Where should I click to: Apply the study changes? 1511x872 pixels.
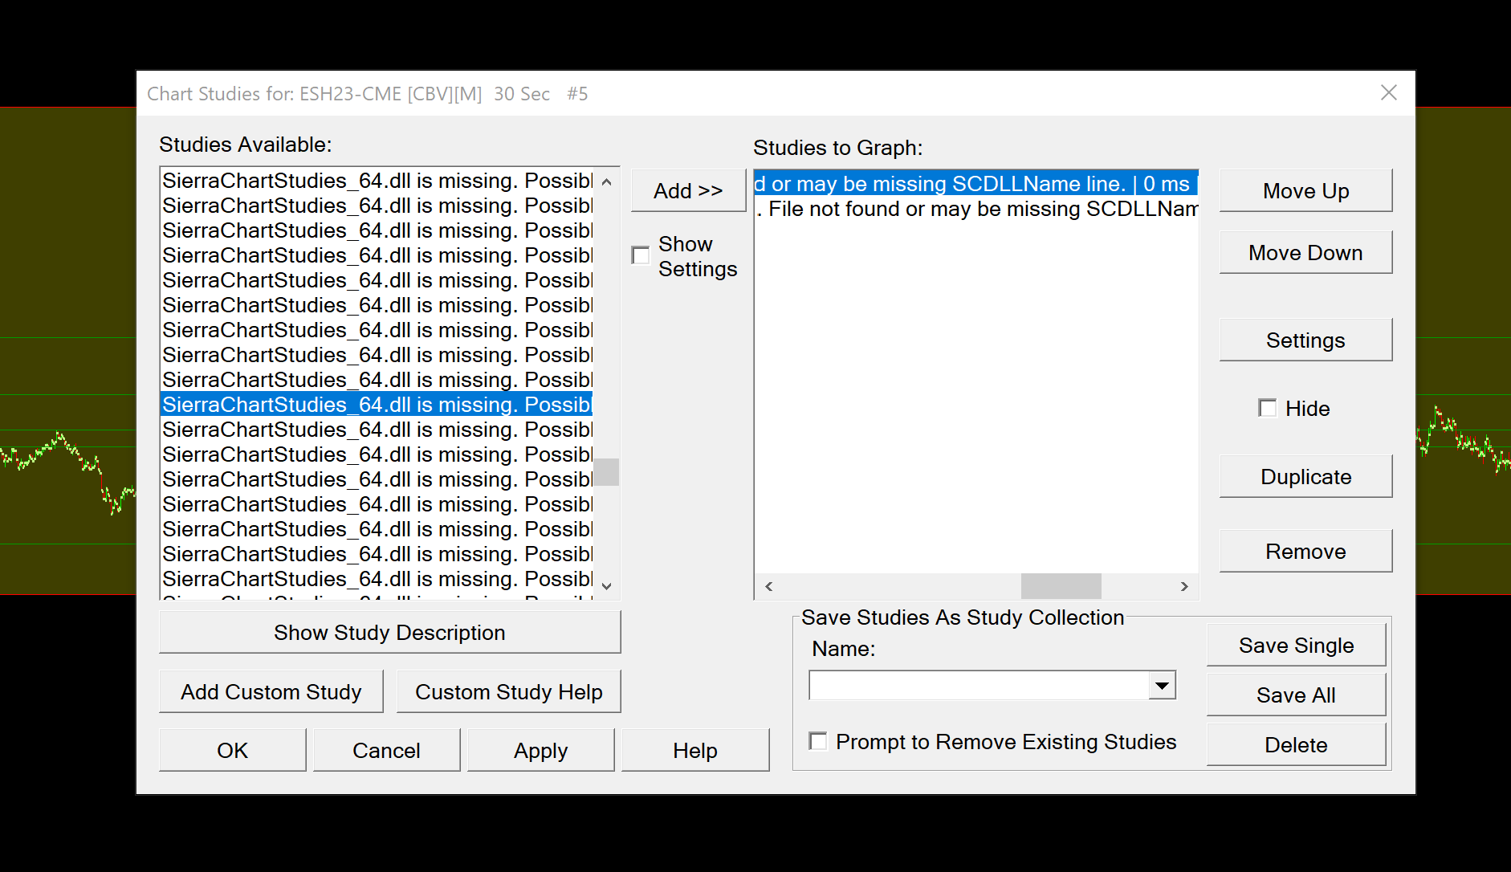[x=540, y=750]
